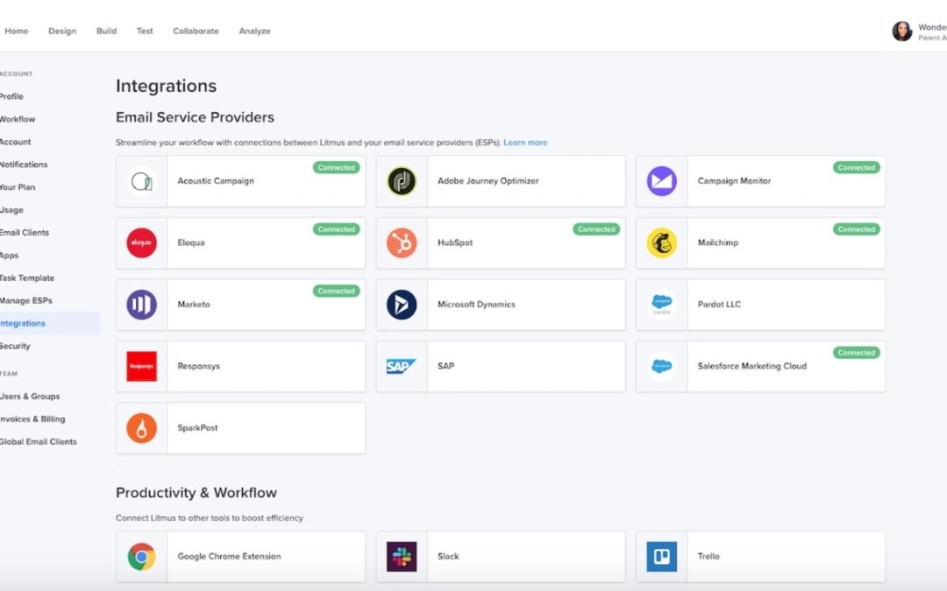View Your Plan page

(18, 187)
